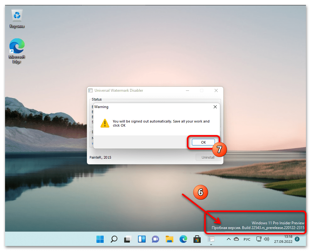Screen dimensions: 311x251
Task: Minimize Universal Watermark Disabler window
Action: click(187, 90)
